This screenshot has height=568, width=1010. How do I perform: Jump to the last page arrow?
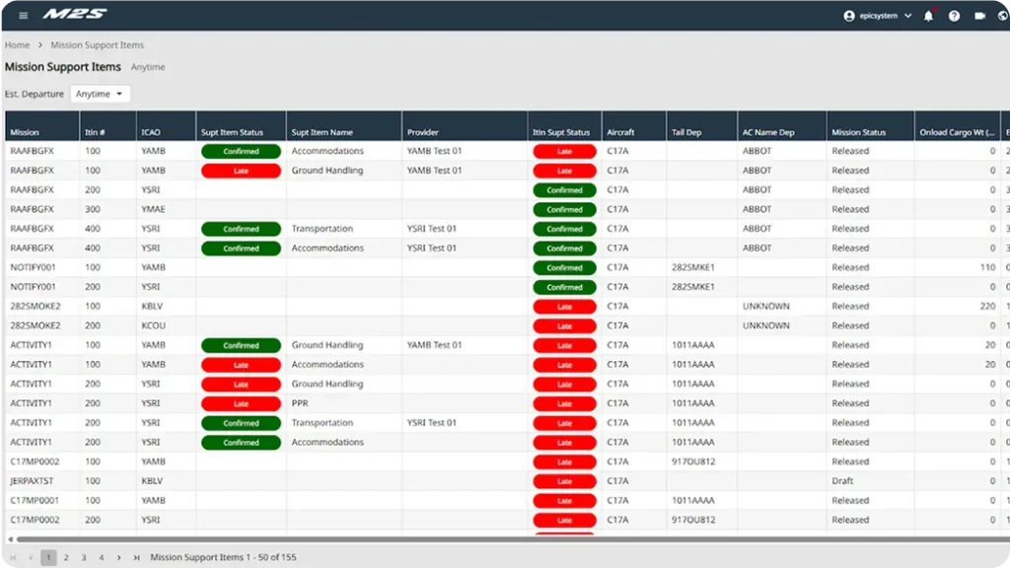(136, 557)
